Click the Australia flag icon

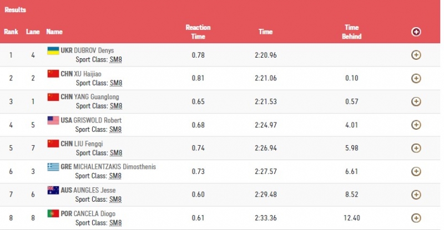[53, 190]
